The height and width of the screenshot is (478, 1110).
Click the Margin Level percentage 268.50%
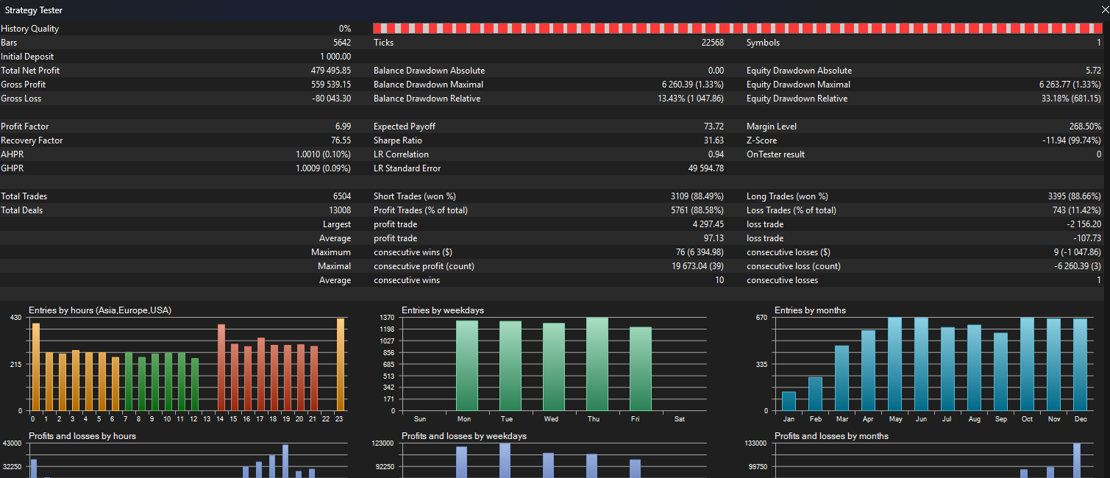[1086, 126]
